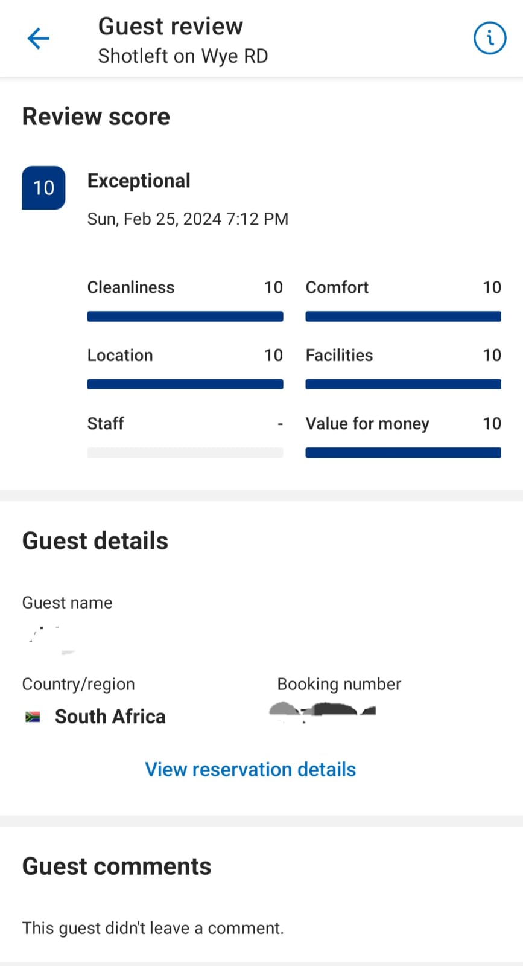
Task: Tap the back arrow icon
Action: (x=38, y=39)
